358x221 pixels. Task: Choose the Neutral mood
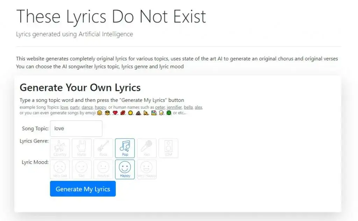click(x=103, y=169)
